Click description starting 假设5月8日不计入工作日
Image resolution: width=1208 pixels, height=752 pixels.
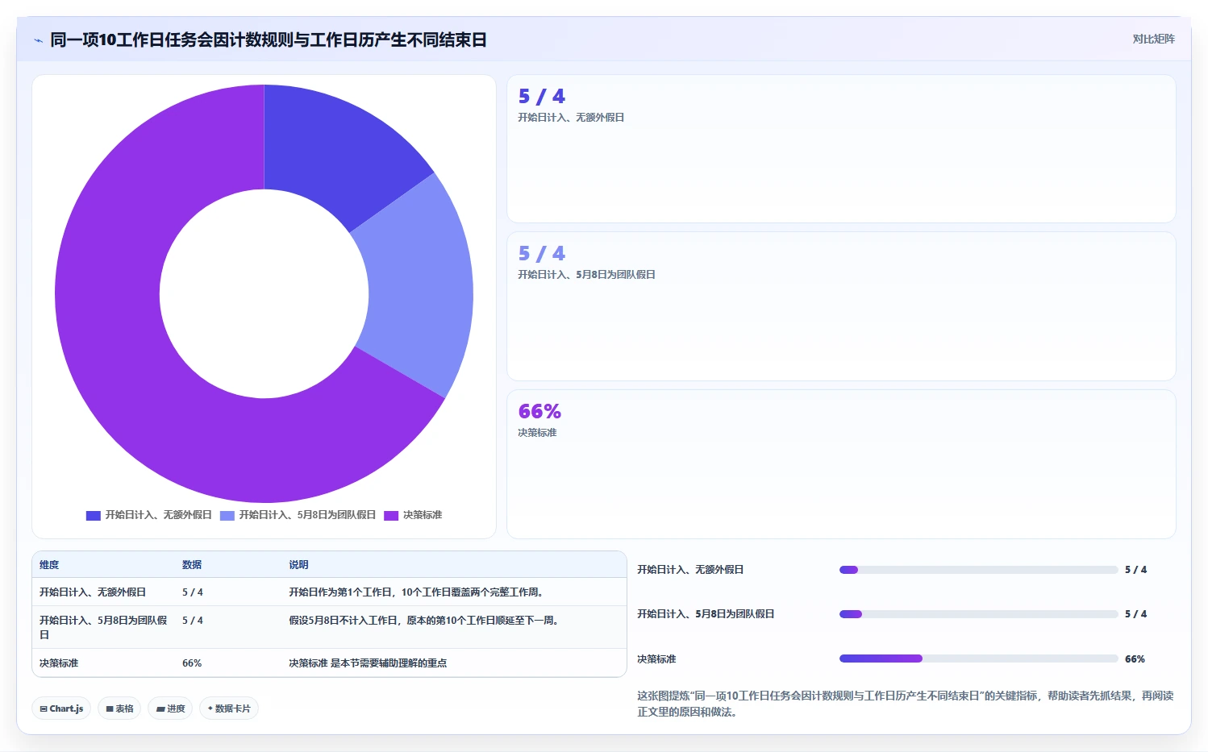coord(424,621)
